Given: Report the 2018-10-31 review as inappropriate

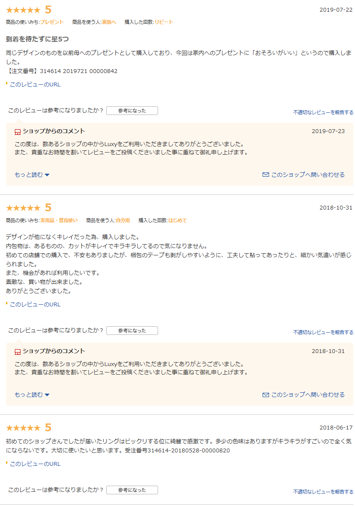Looking at the screenshot, I should 323,332.
